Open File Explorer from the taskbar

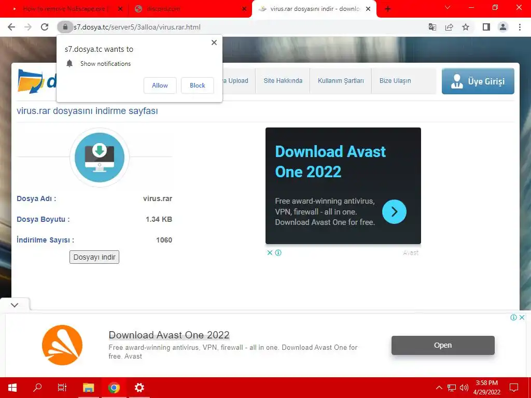click(88, 388)
